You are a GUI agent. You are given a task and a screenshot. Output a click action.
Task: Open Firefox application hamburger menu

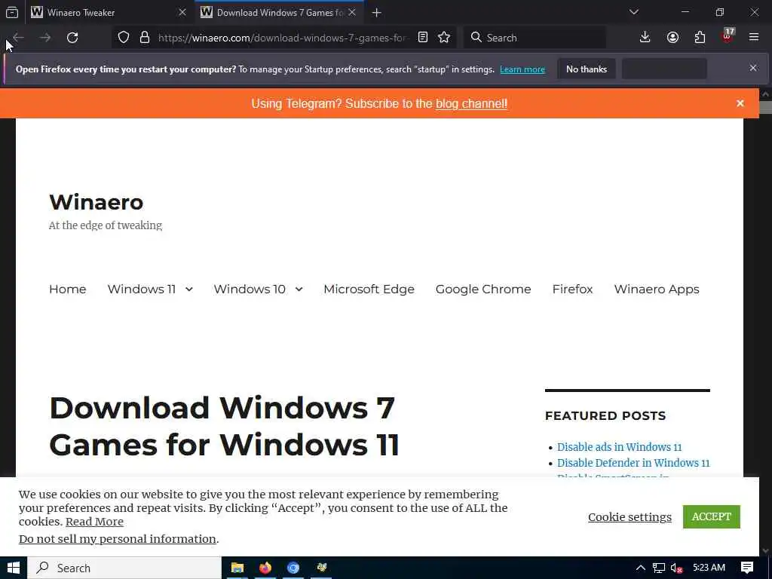pyautogui.click(x=754, y=38)
